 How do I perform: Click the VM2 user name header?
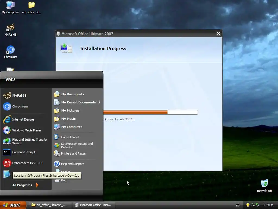click(10, 79)
